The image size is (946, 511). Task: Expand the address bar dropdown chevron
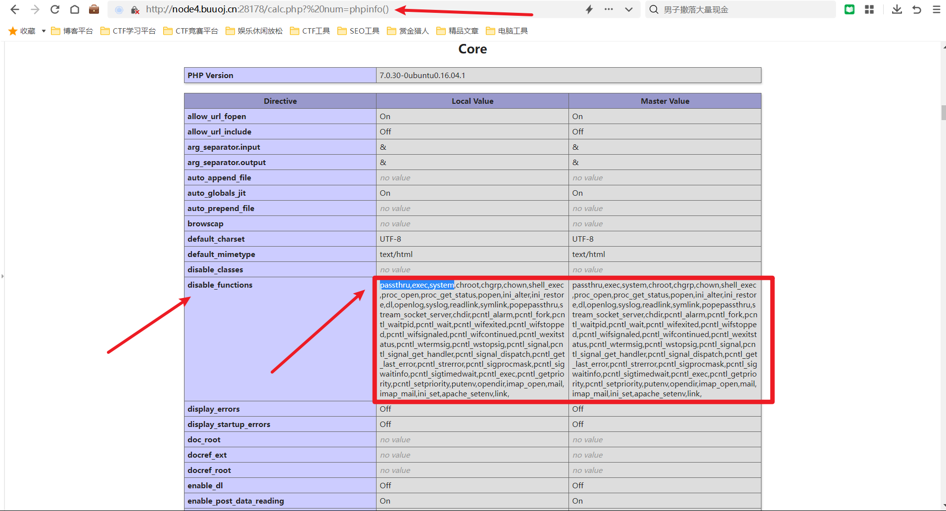629,9
